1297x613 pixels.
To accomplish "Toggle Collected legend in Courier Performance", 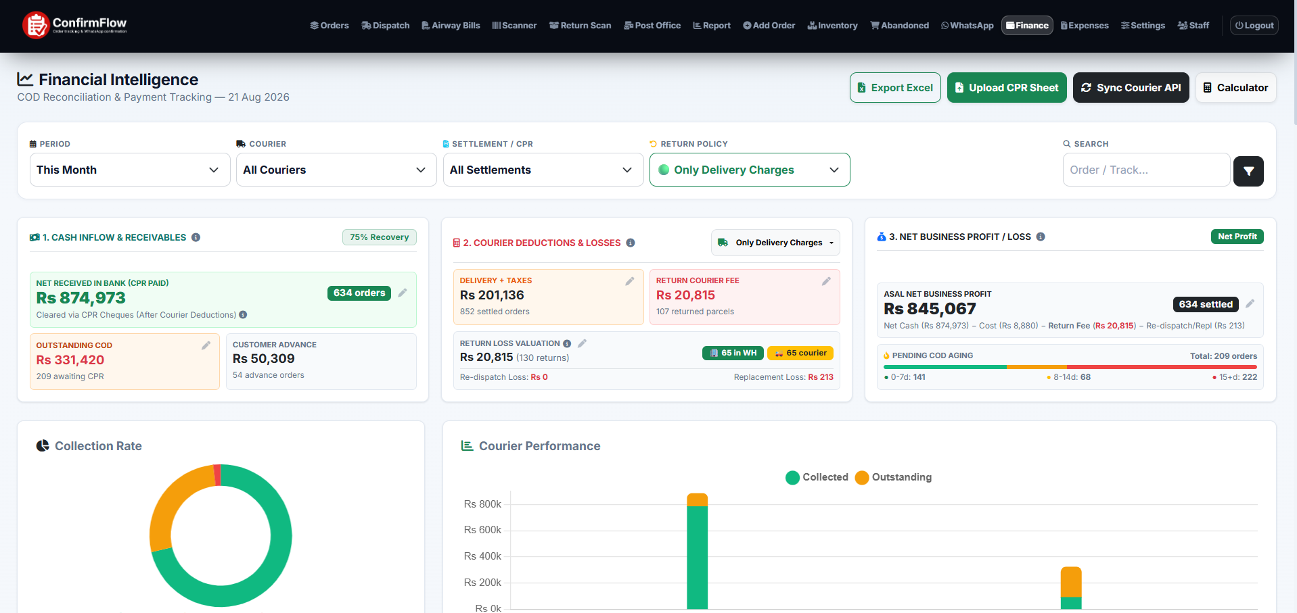I will 817,477.
